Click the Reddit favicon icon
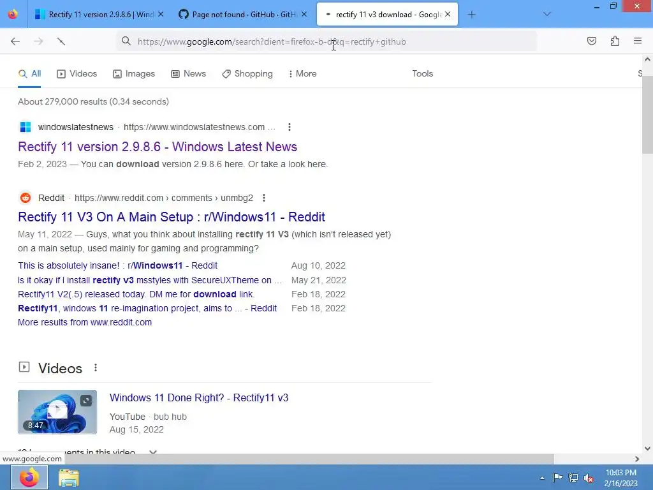The height and width of the screenshot is (490, 653). click(x=26, y=198)
